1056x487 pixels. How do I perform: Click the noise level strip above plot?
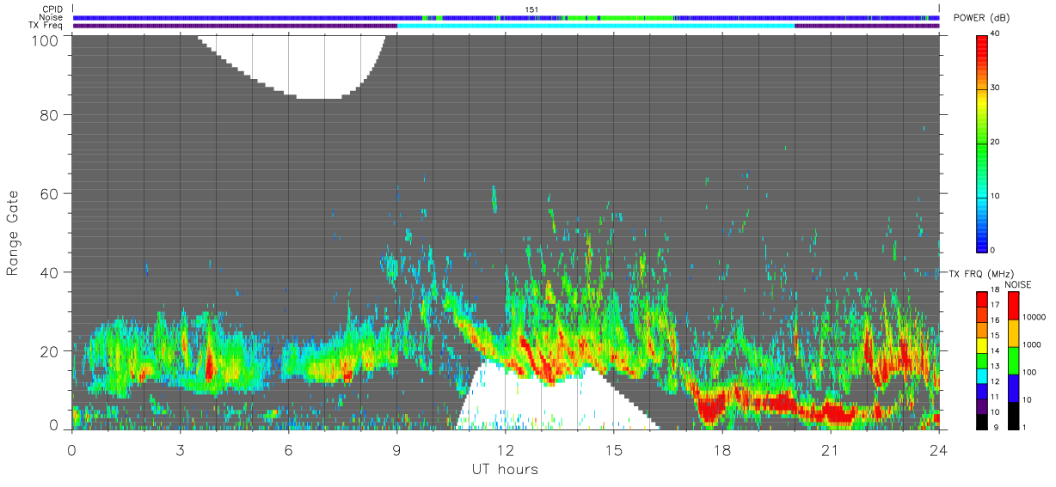[x=506, y=17]
